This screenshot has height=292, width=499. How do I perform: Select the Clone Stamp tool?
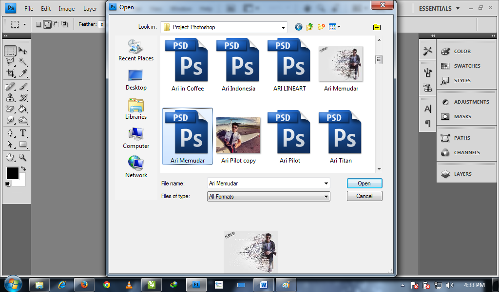click(10, 97)
